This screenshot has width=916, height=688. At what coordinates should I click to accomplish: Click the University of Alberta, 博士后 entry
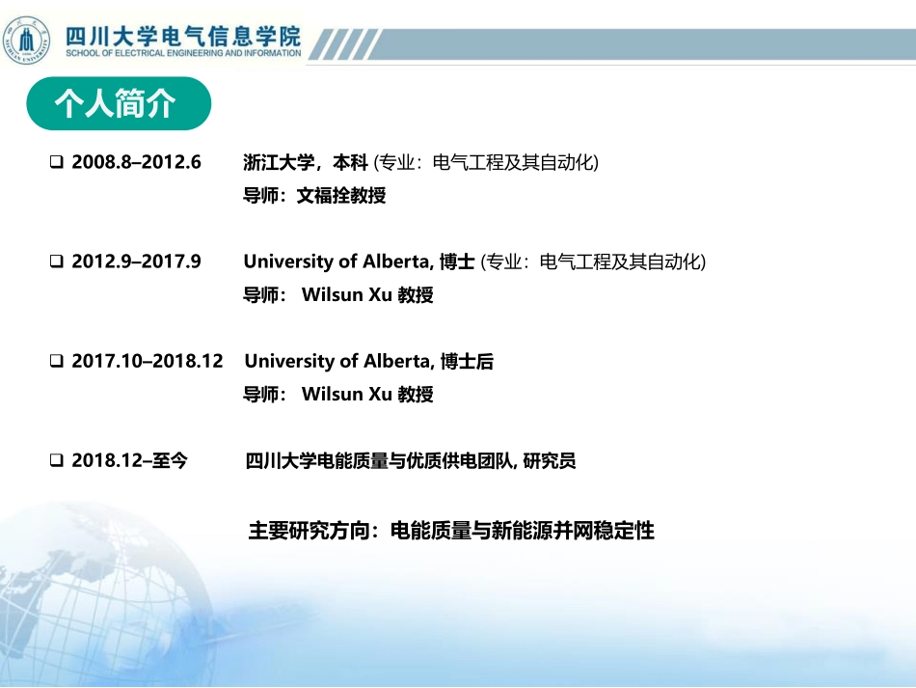368,361
